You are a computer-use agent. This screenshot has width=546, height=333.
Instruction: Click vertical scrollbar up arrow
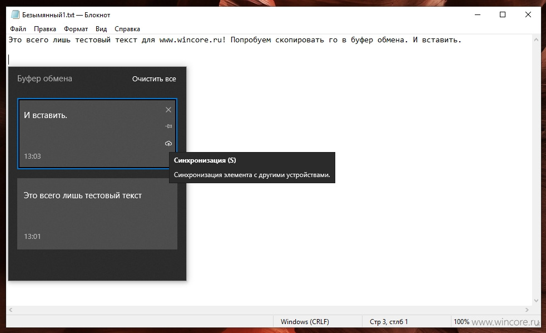(x=536, y=40)
